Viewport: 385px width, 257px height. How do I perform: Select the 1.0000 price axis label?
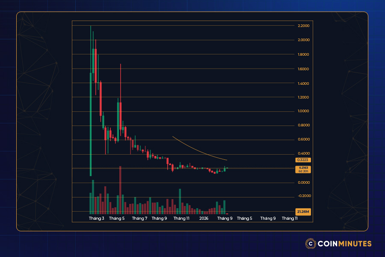(303, 111)
